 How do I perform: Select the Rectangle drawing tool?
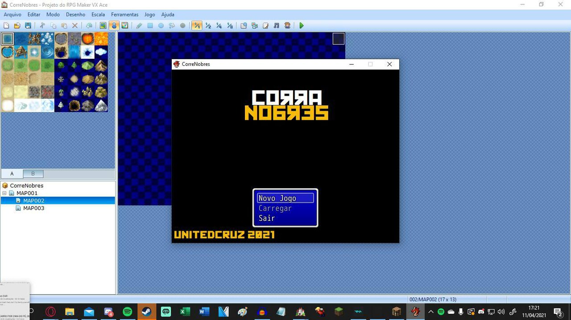(150, 26)
